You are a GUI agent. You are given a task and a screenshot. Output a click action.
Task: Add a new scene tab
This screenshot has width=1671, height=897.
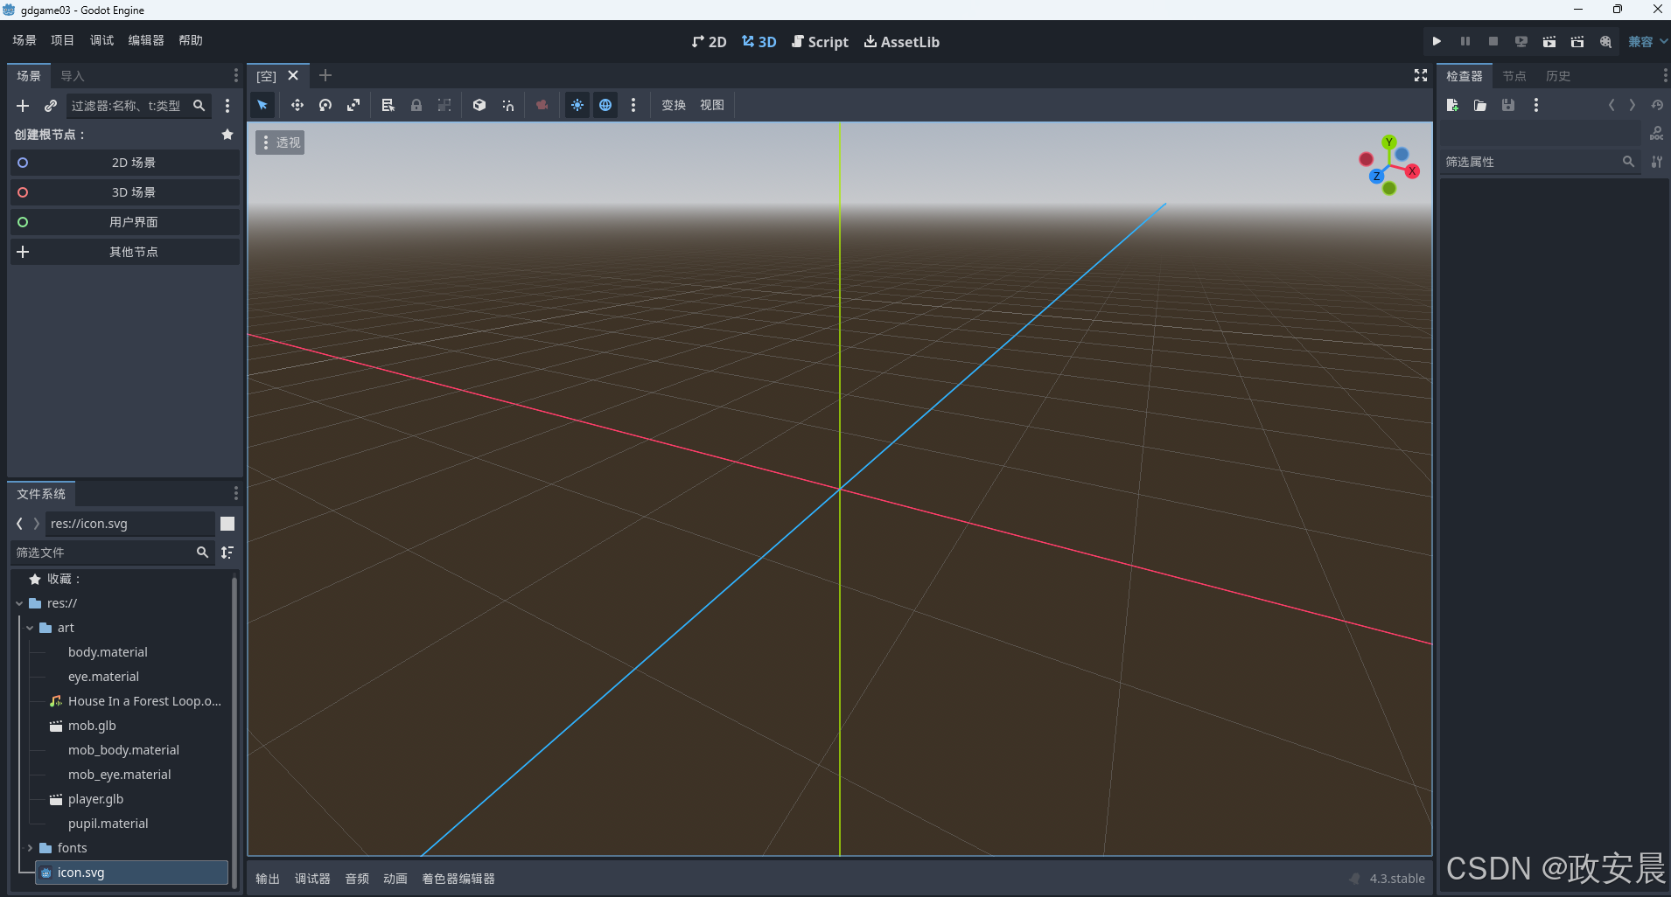pos(325,76)
